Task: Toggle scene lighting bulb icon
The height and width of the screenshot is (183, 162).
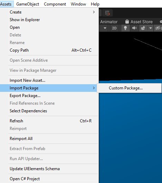Action: pos(125,28)
